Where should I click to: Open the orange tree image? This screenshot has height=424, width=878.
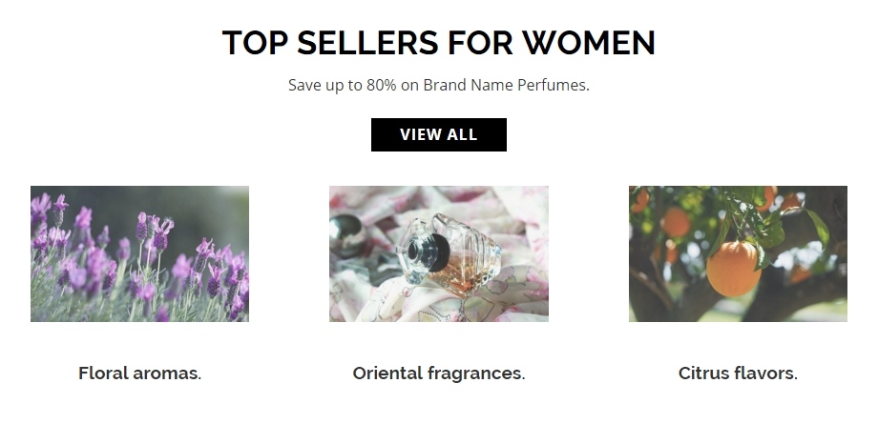tap(738, 253)
